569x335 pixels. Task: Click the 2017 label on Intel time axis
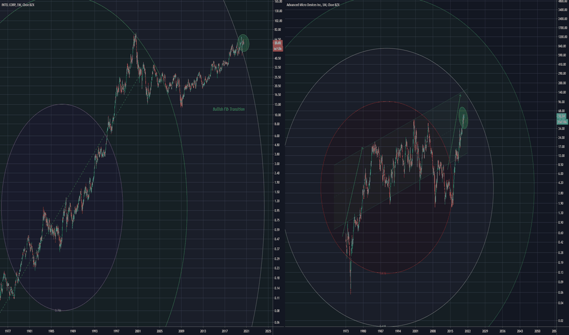tap(225, 331)
